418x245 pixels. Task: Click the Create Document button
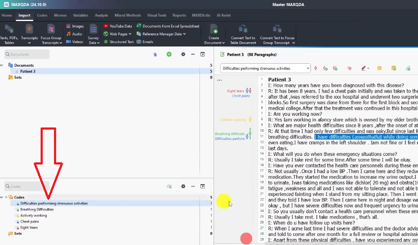coord(214,34)
